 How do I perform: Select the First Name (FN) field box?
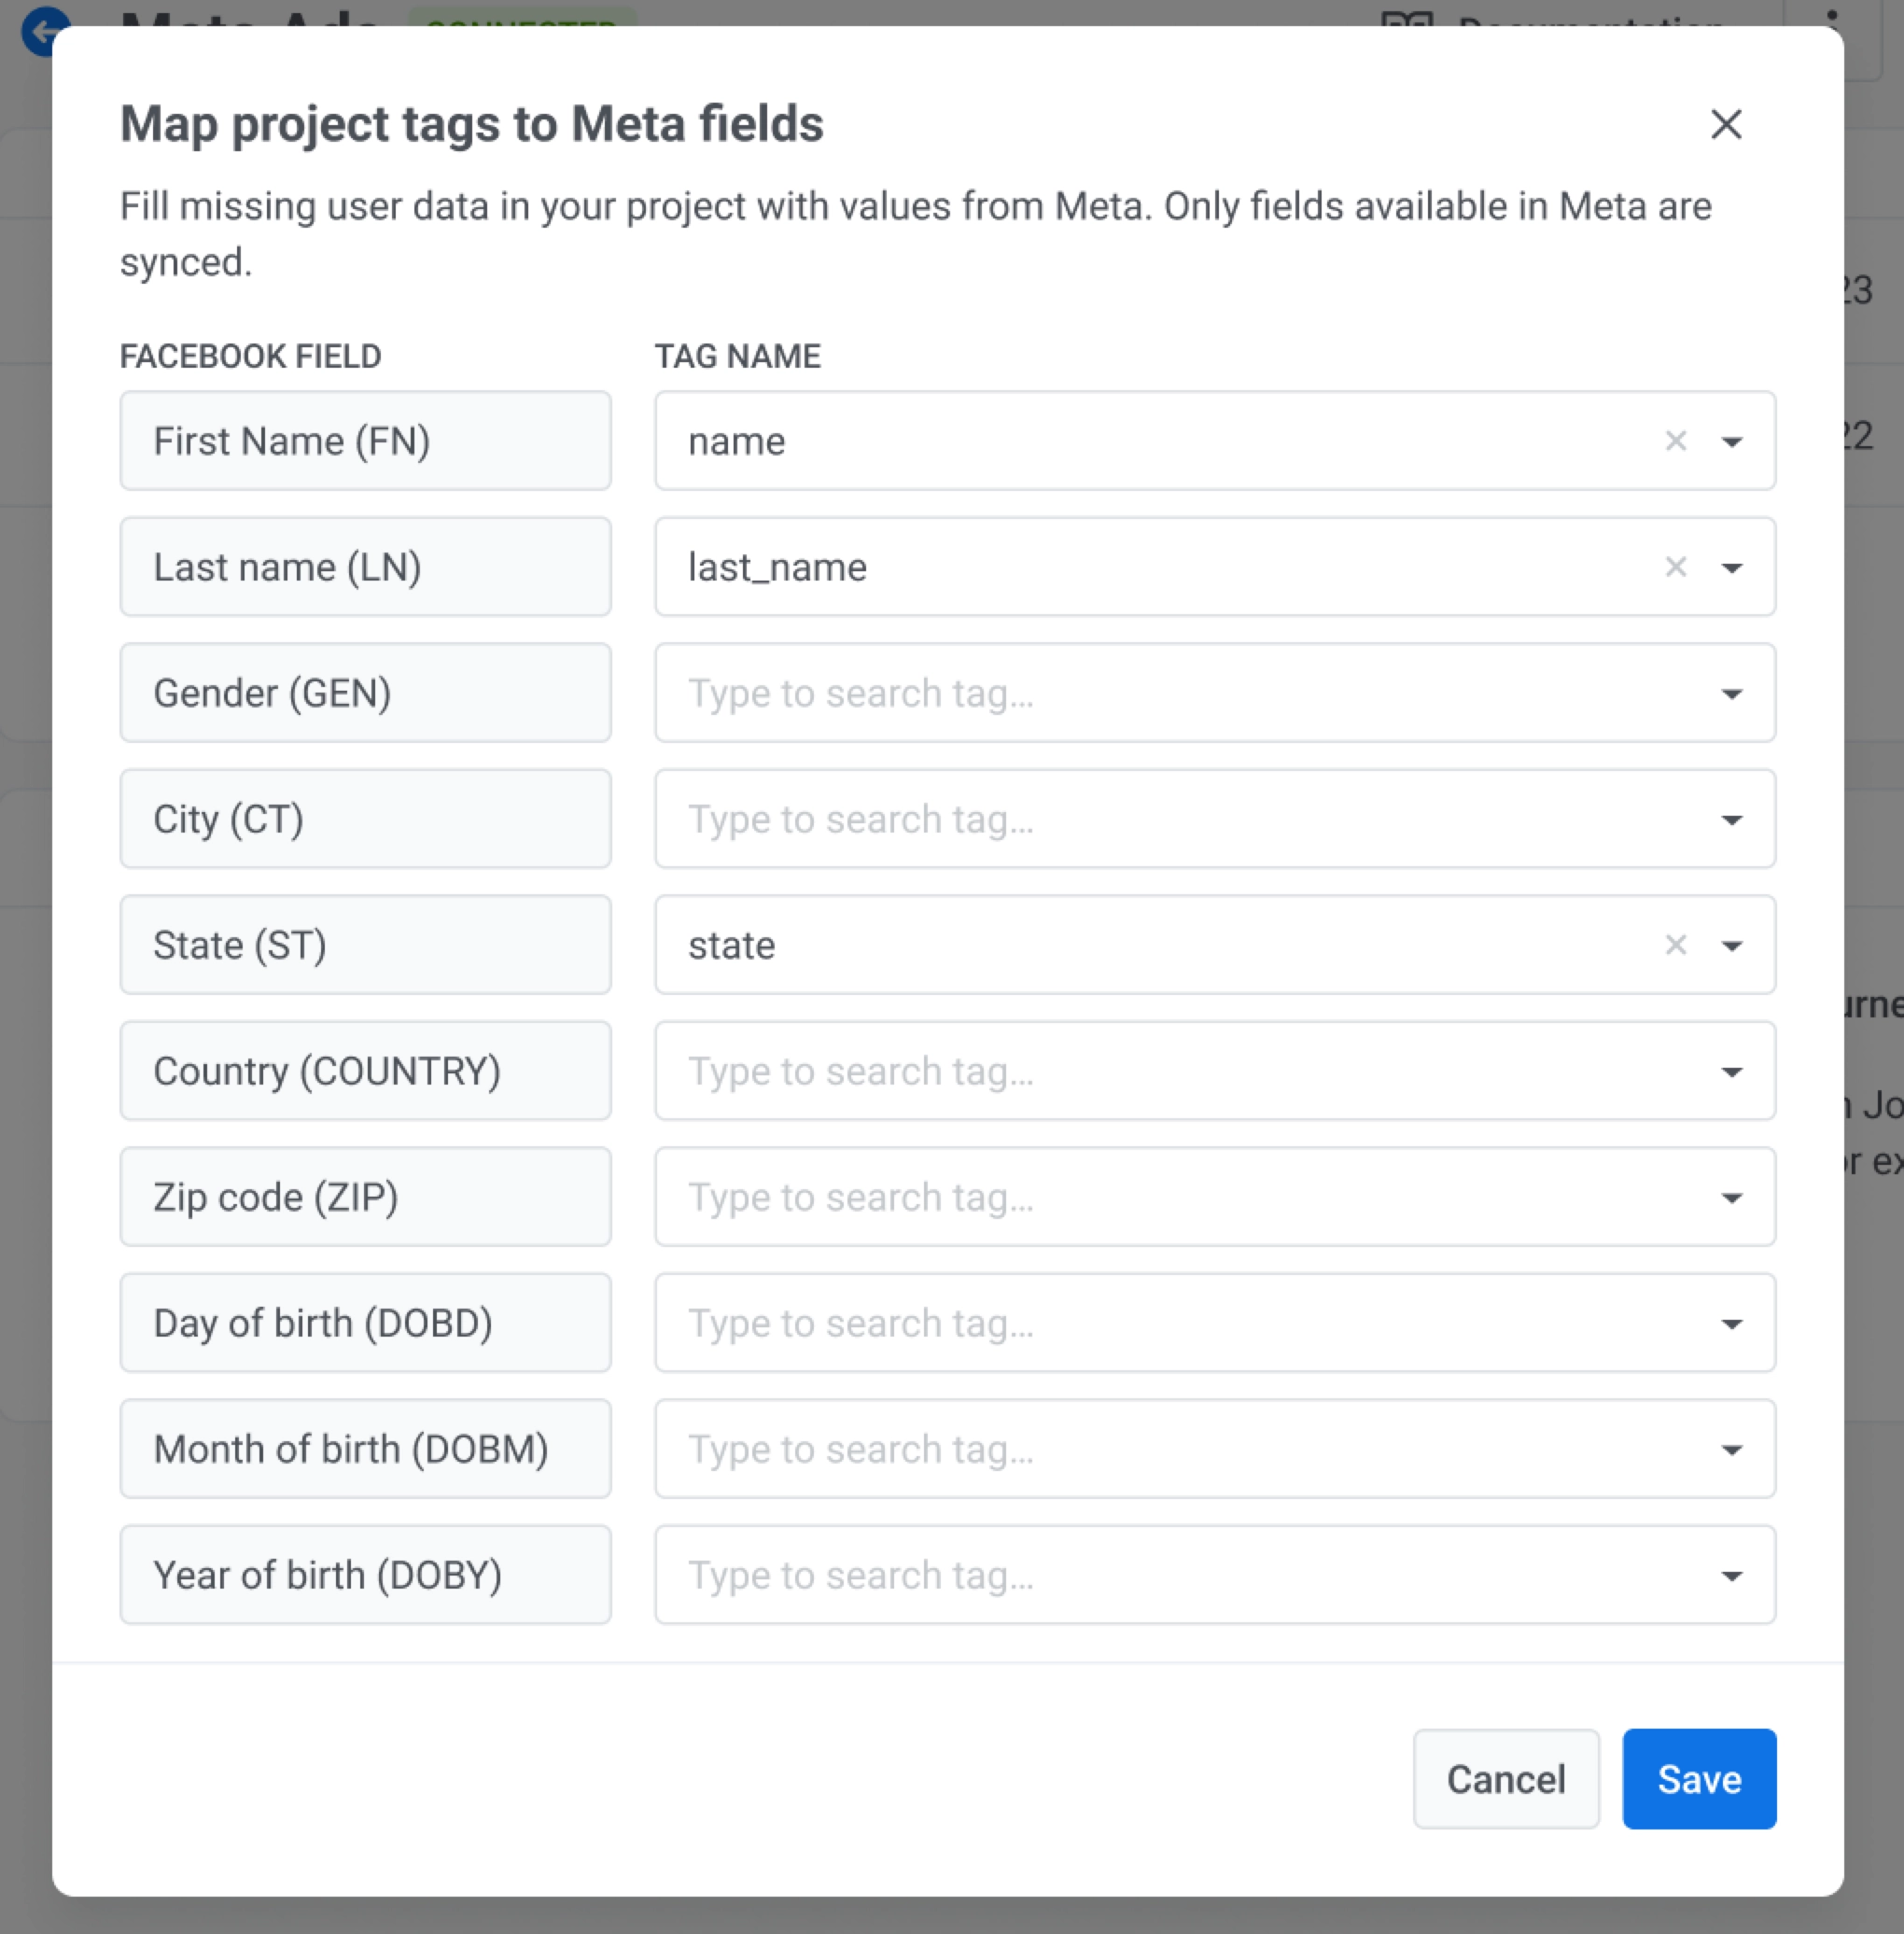point(365,441)
